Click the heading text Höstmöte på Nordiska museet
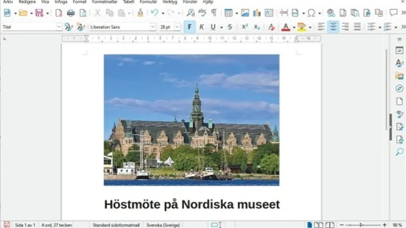 pos(192,205)
